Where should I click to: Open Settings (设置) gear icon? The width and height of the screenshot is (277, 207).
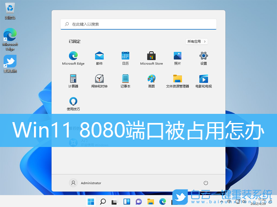[204, 58]
